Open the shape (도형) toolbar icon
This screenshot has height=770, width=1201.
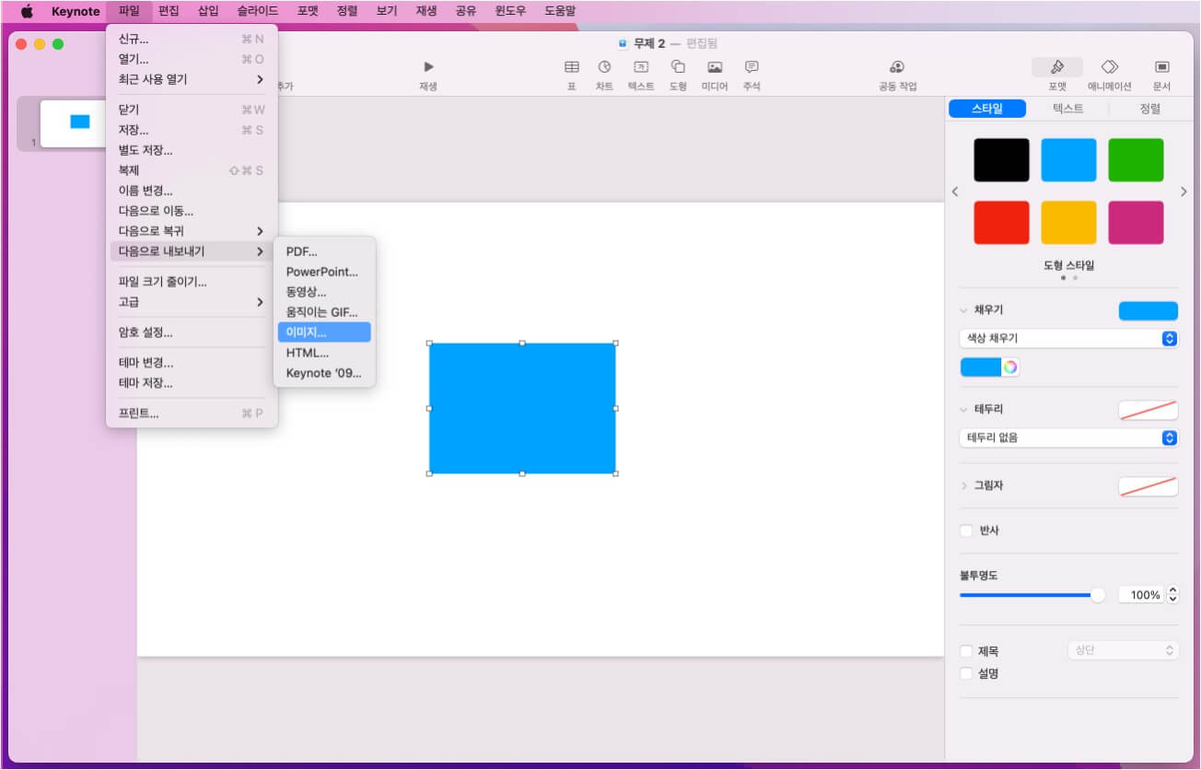pyautogui.click(x=678, y=67)
